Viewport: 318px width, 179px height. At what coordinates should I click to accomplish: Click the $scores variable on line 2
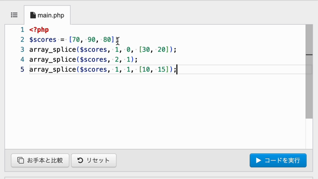point(43,40)
